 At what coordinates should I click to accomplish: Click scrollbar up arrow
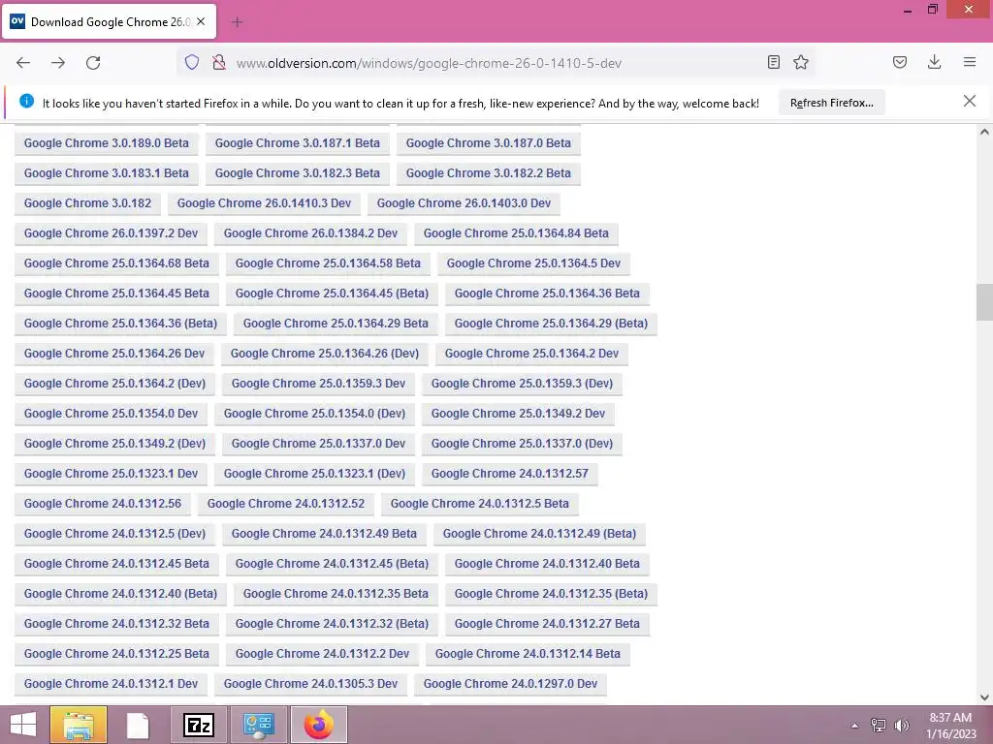coord(984,132)
